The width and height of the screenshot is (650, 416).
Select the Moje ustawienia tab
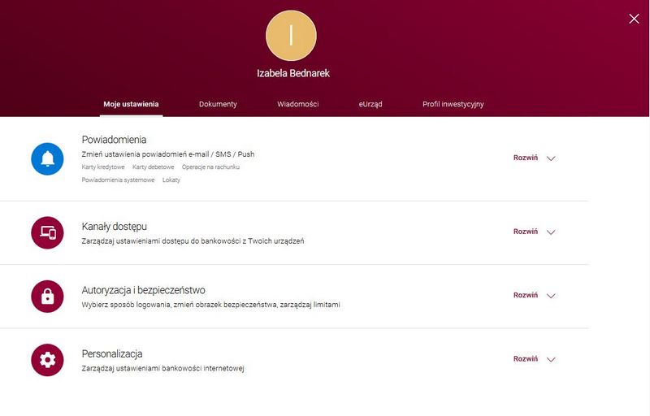point(131,105)
